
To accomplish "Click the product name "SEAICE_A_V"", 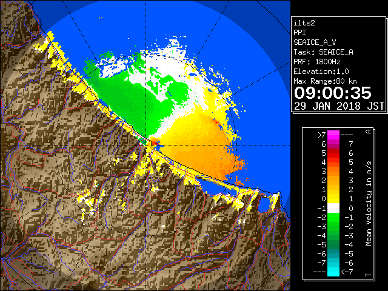I will pos(315,42).
